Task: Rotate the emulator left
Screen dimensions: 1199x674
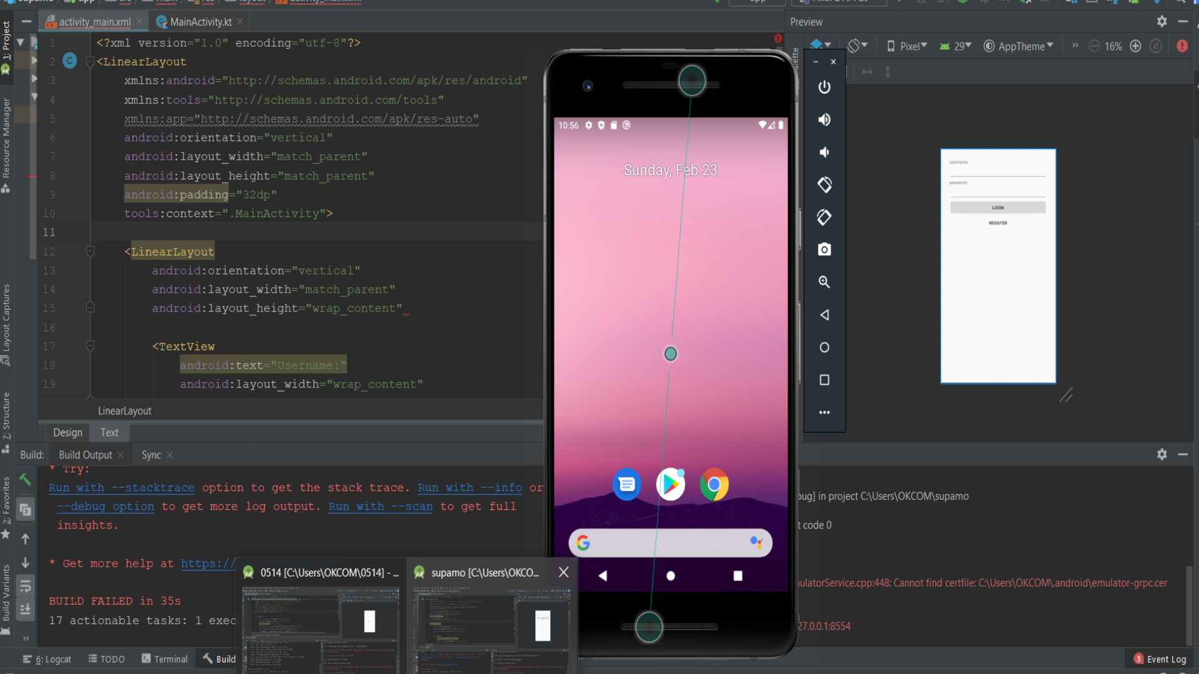Action: coord(824,185)
